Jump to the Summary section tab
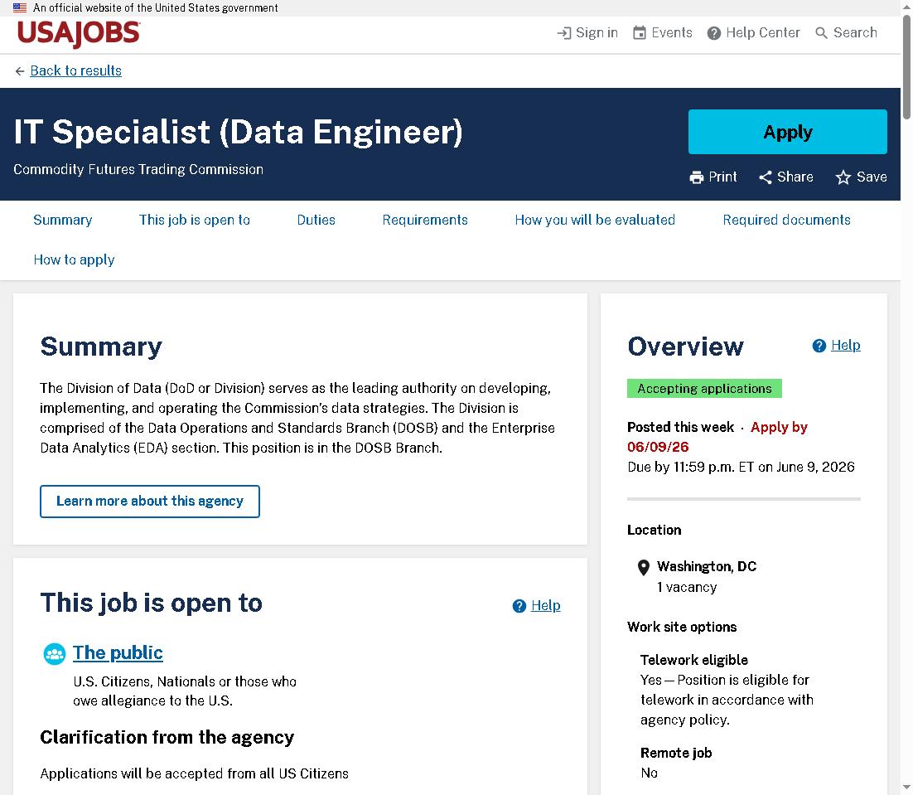Image resolution: width=913 pixels, height=795 pixels. 62,221
